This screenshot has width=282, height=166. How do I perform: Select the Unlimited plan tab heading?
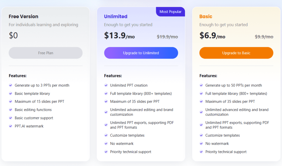[x=116, y=17]
